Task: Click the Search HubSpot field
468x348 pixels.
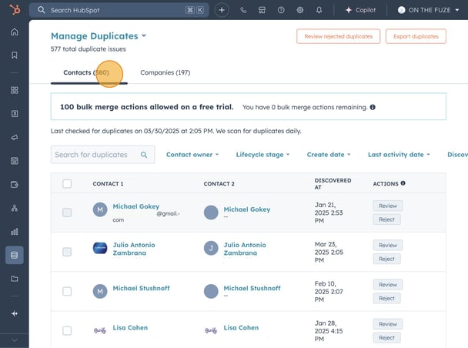Action: 119,10
